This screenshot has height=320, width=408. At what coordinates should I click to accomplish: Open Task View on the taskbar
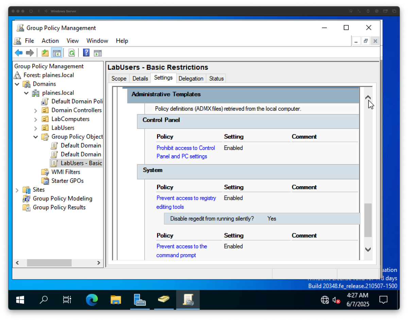pyautogui.click(x=67, y=300)
